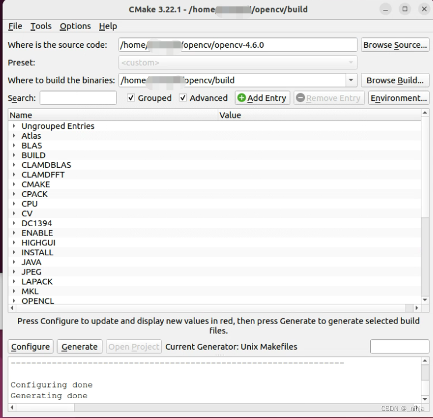
Task: Click the output log scroll-down arrow
Action: 425,399
